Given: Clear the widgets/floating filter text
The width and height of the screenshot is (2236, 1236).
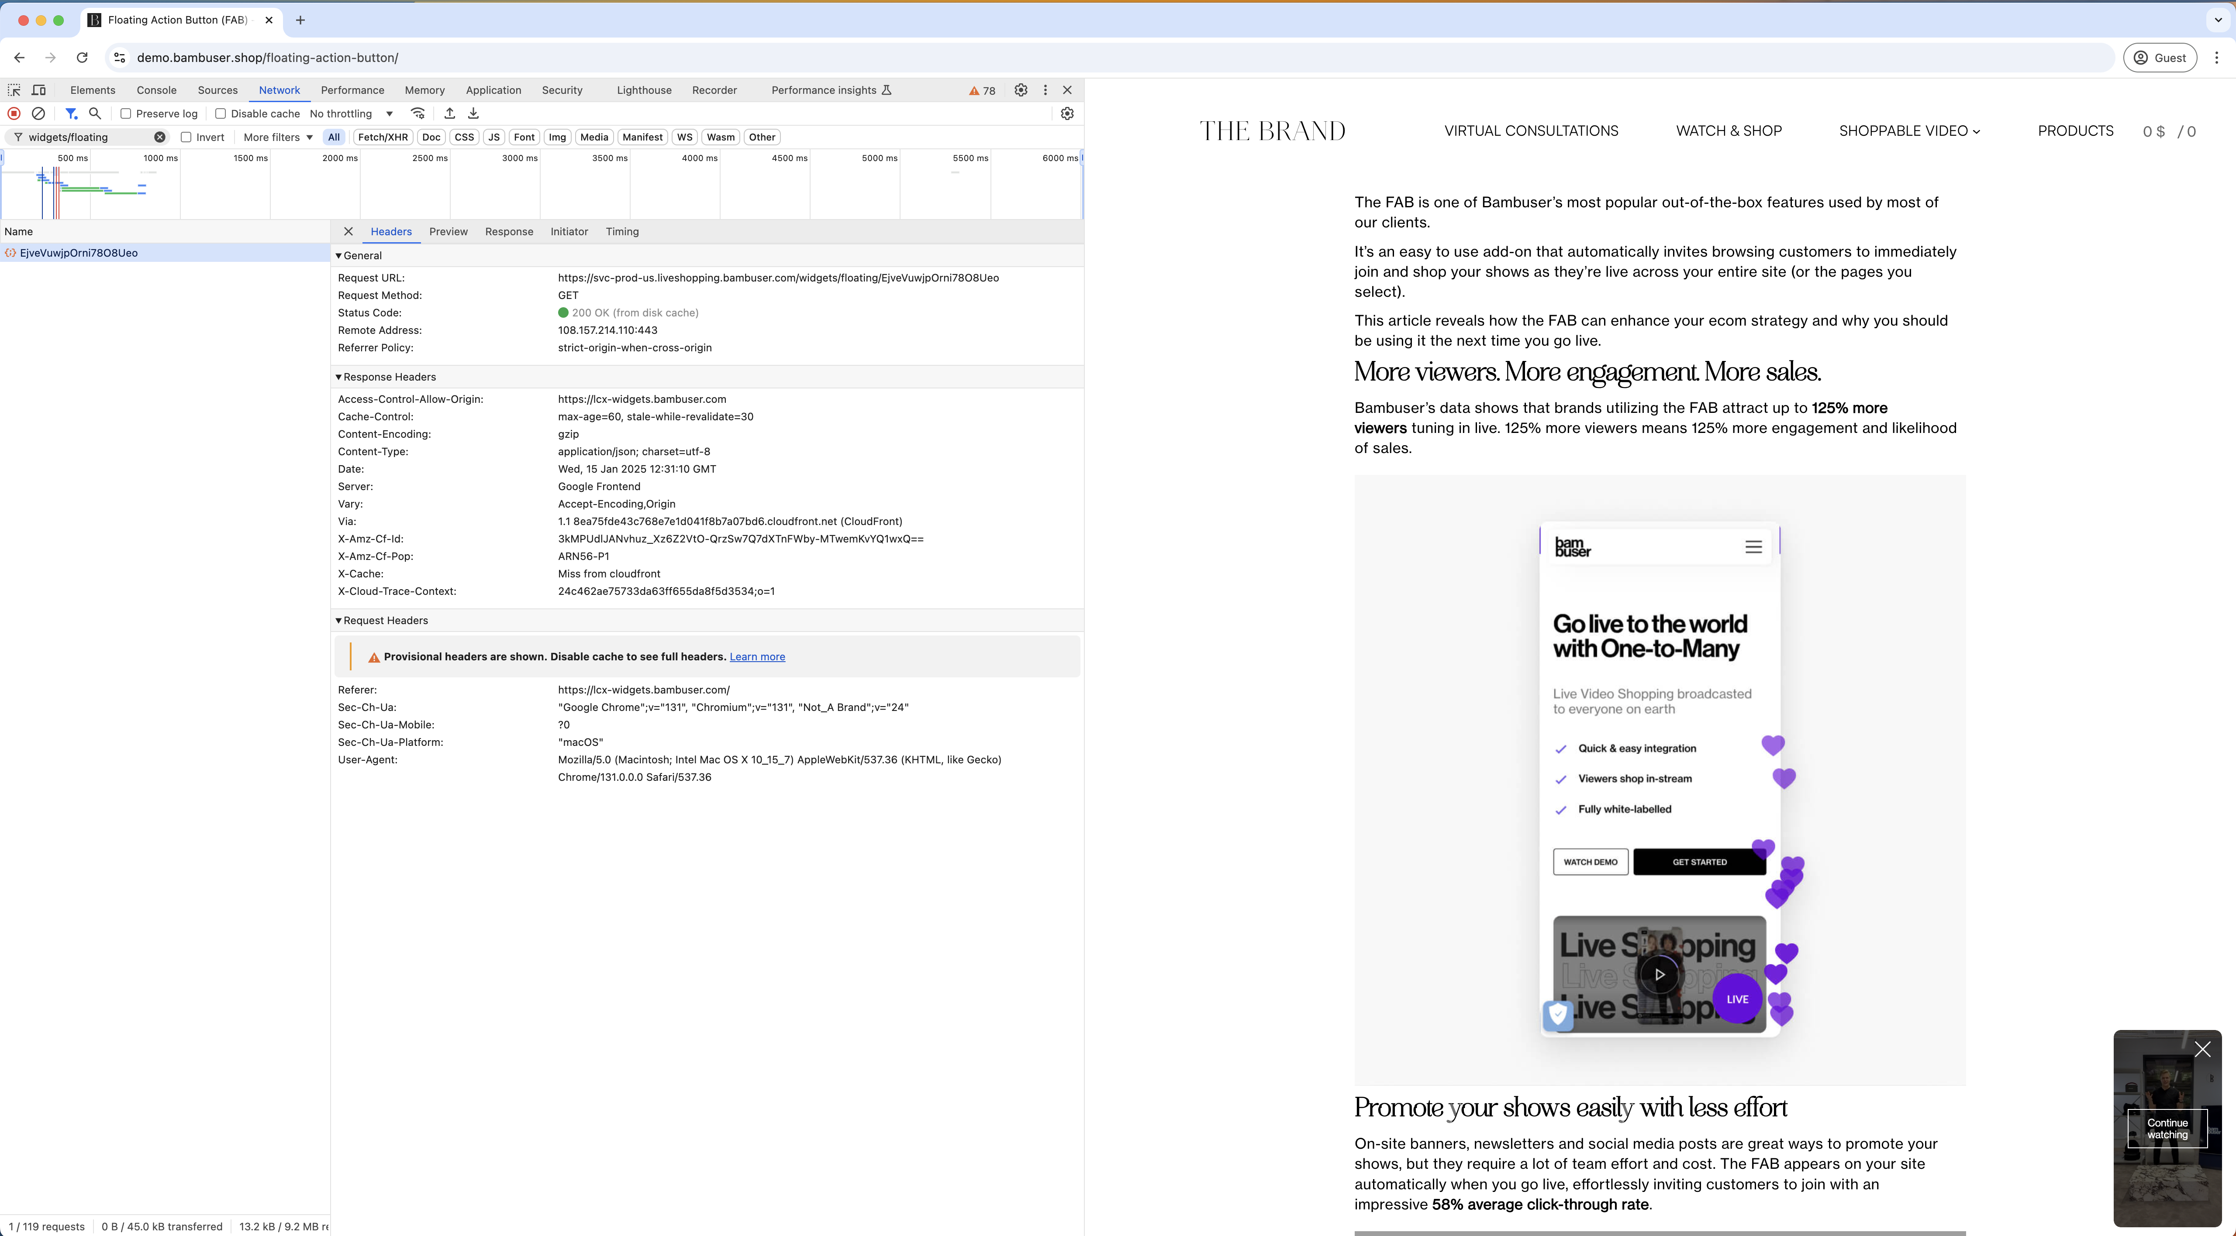Looking at the screenshot, I should pyautogui.click(x=160, y=137).
